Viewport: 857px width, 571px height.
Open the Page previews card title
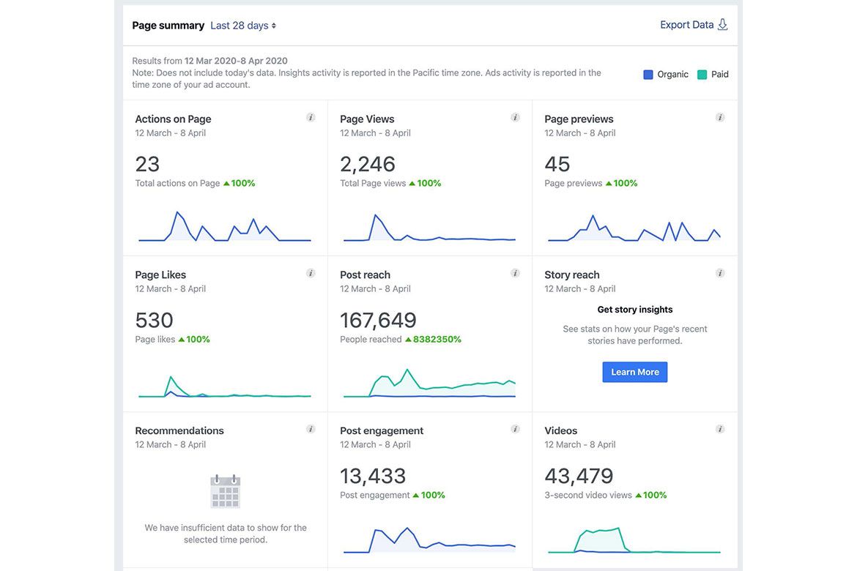[x=579, y=119]
